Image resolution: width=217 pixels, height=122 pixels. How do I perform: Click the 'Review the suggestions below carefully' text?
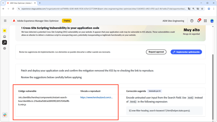(x=51, y=77)
